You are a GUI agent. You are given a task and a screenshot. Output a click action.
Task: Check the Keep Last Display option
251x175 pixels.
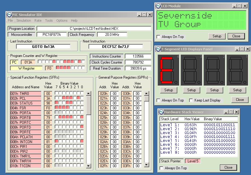(x=191, y=100)
